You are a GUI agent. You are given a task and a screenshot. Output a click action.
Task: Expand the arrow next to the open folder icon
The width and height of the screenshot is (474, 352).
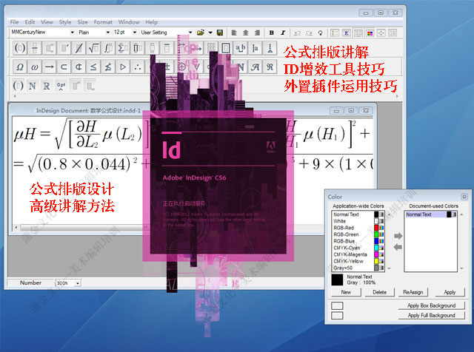tap(210, 33)
